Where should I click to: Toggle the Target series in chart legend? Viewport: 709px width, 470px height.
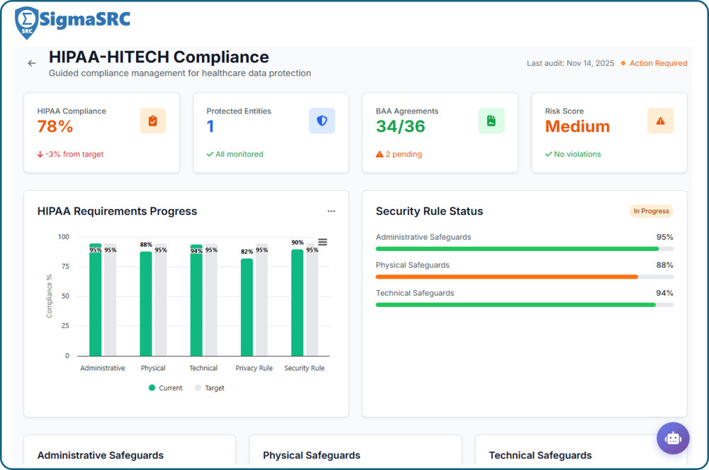[x=209, y=388]
